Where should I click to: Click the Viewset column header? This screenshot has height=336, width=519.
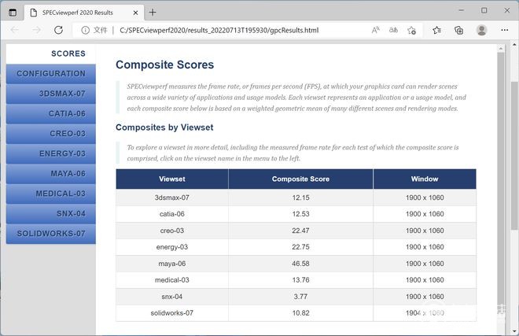172,179
